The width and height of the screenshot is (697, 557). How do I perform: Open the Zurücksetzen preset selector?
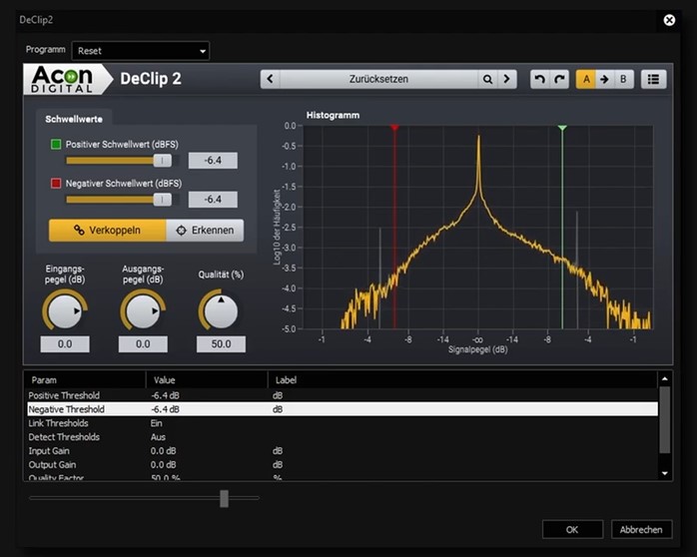coord(378,79)
